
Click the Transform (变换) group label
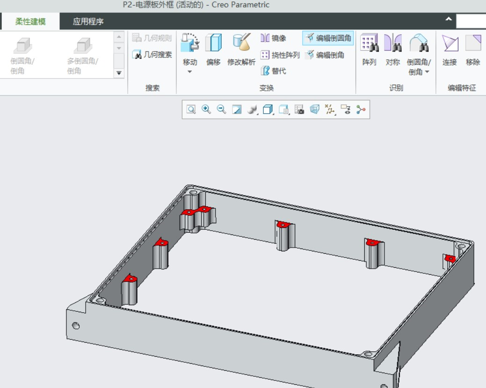[x=267, y=88]
